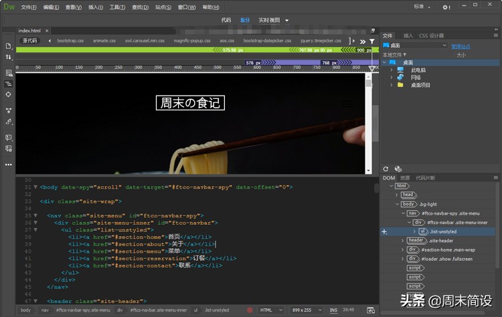The width and height of the screenshot is (502, 317).
Task: Click the red error indicator in status bar
Action: [250, 310]
